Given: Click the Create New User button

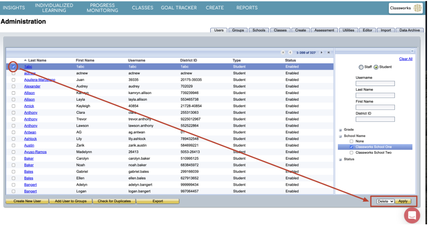Looking at the screenshot, I should coord(27,201).
